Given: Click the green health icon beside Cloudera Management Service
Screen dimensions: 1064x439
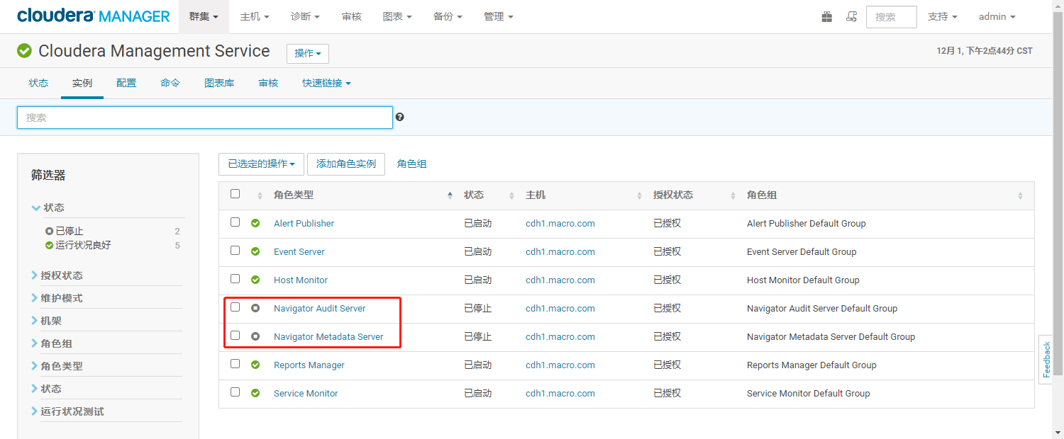Looking at the screenshot, I should tap(24, 51).
